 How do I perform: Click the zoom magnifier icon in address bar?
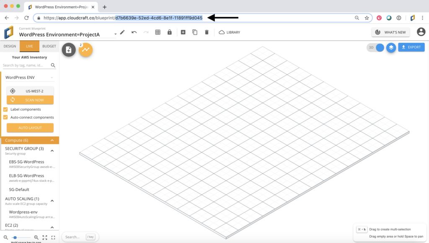[357, 18]
